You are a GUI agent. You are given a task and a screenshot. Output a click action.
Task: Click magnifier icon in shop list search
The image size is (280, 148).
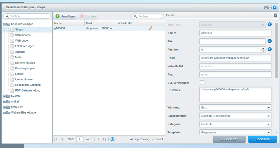(x=135, y=16)
